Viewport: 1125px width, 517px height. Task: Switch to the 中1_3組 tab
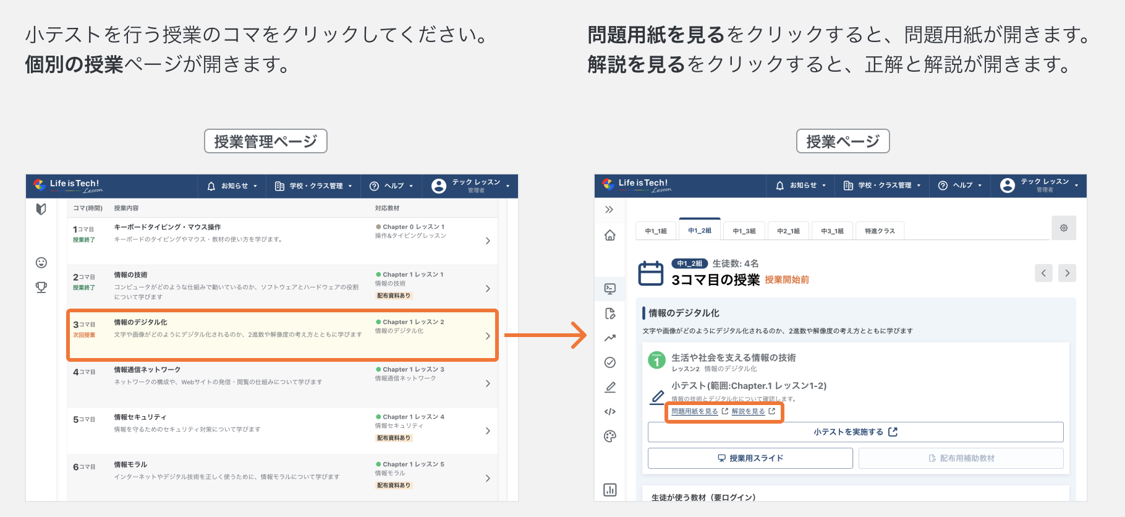pos(744,231)
